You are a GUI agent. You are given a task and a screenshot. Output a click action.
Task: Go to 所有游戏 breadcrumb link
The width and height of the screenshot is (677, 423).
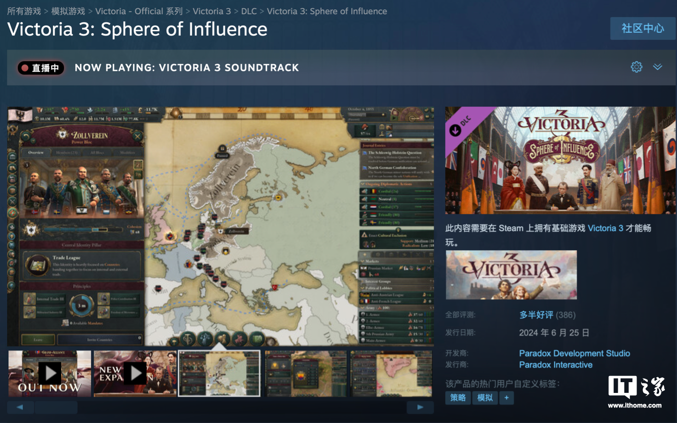[24, 11]
